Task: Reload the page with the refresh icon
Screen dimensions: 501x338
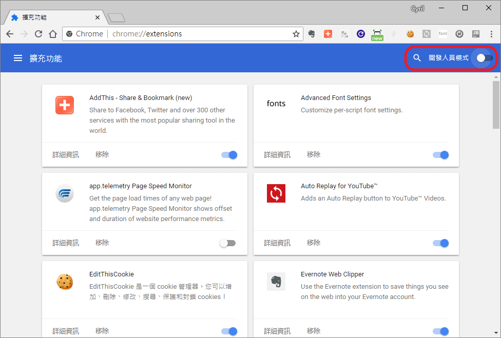Action: pos(38,34)
